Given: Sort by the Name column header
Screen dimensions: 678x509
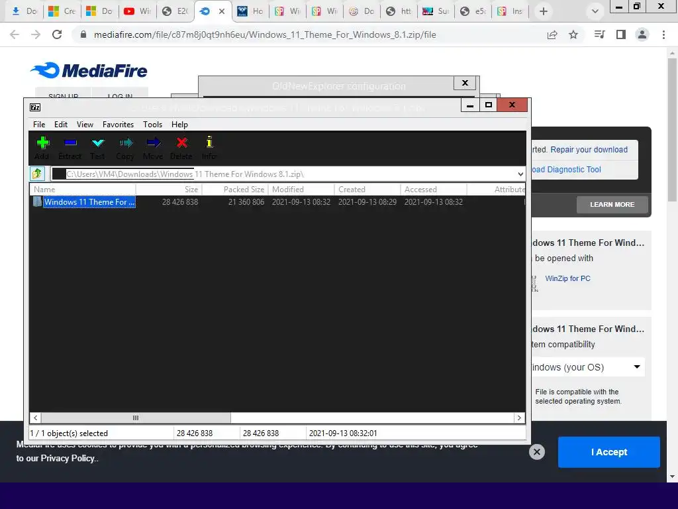Looking at the screenshot, I should click(x=83, y=190).
